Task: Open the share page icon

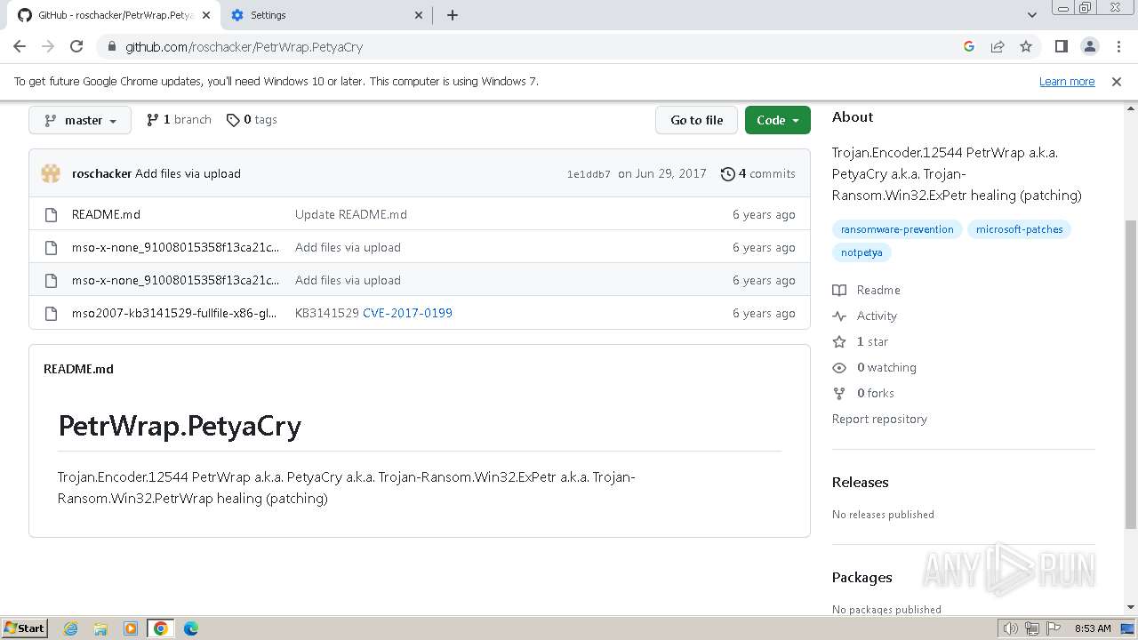Action: 998,46
